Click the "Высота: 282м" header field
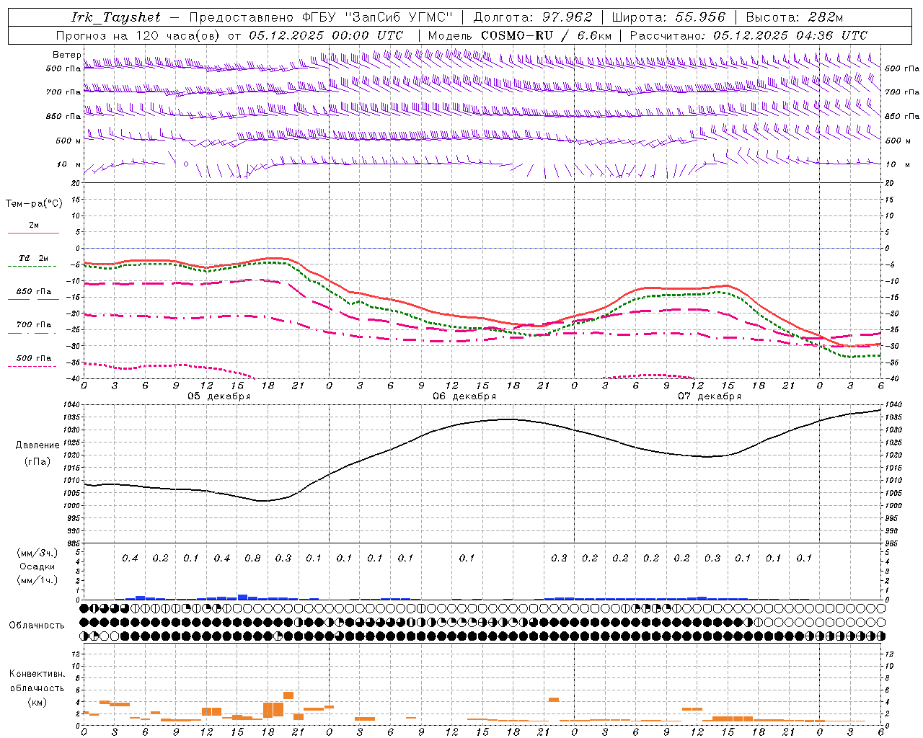 (x=794, y=17)
